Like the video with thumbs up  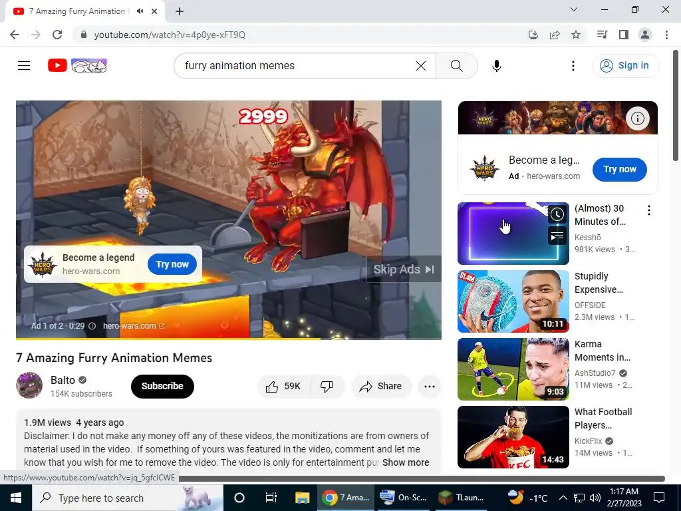click(x=284, y=387)
